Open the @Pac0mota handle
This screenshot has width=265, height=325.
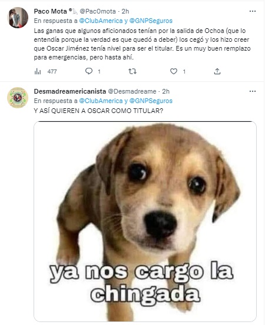[x=98, y=11]
